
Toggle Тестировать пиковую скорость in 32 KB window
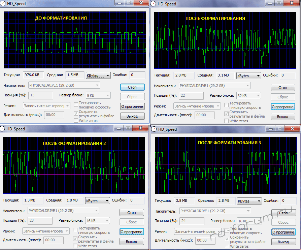coord(227,105)
